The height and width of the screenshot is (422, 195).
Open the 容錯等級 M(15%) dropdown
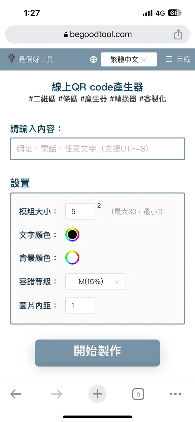95,282
